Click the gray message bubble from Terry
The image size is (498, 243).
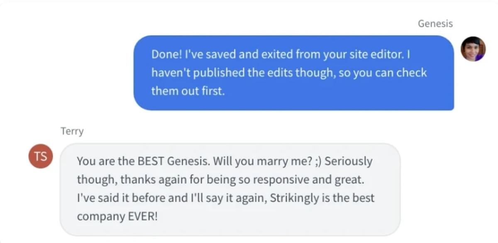(230, 189)
